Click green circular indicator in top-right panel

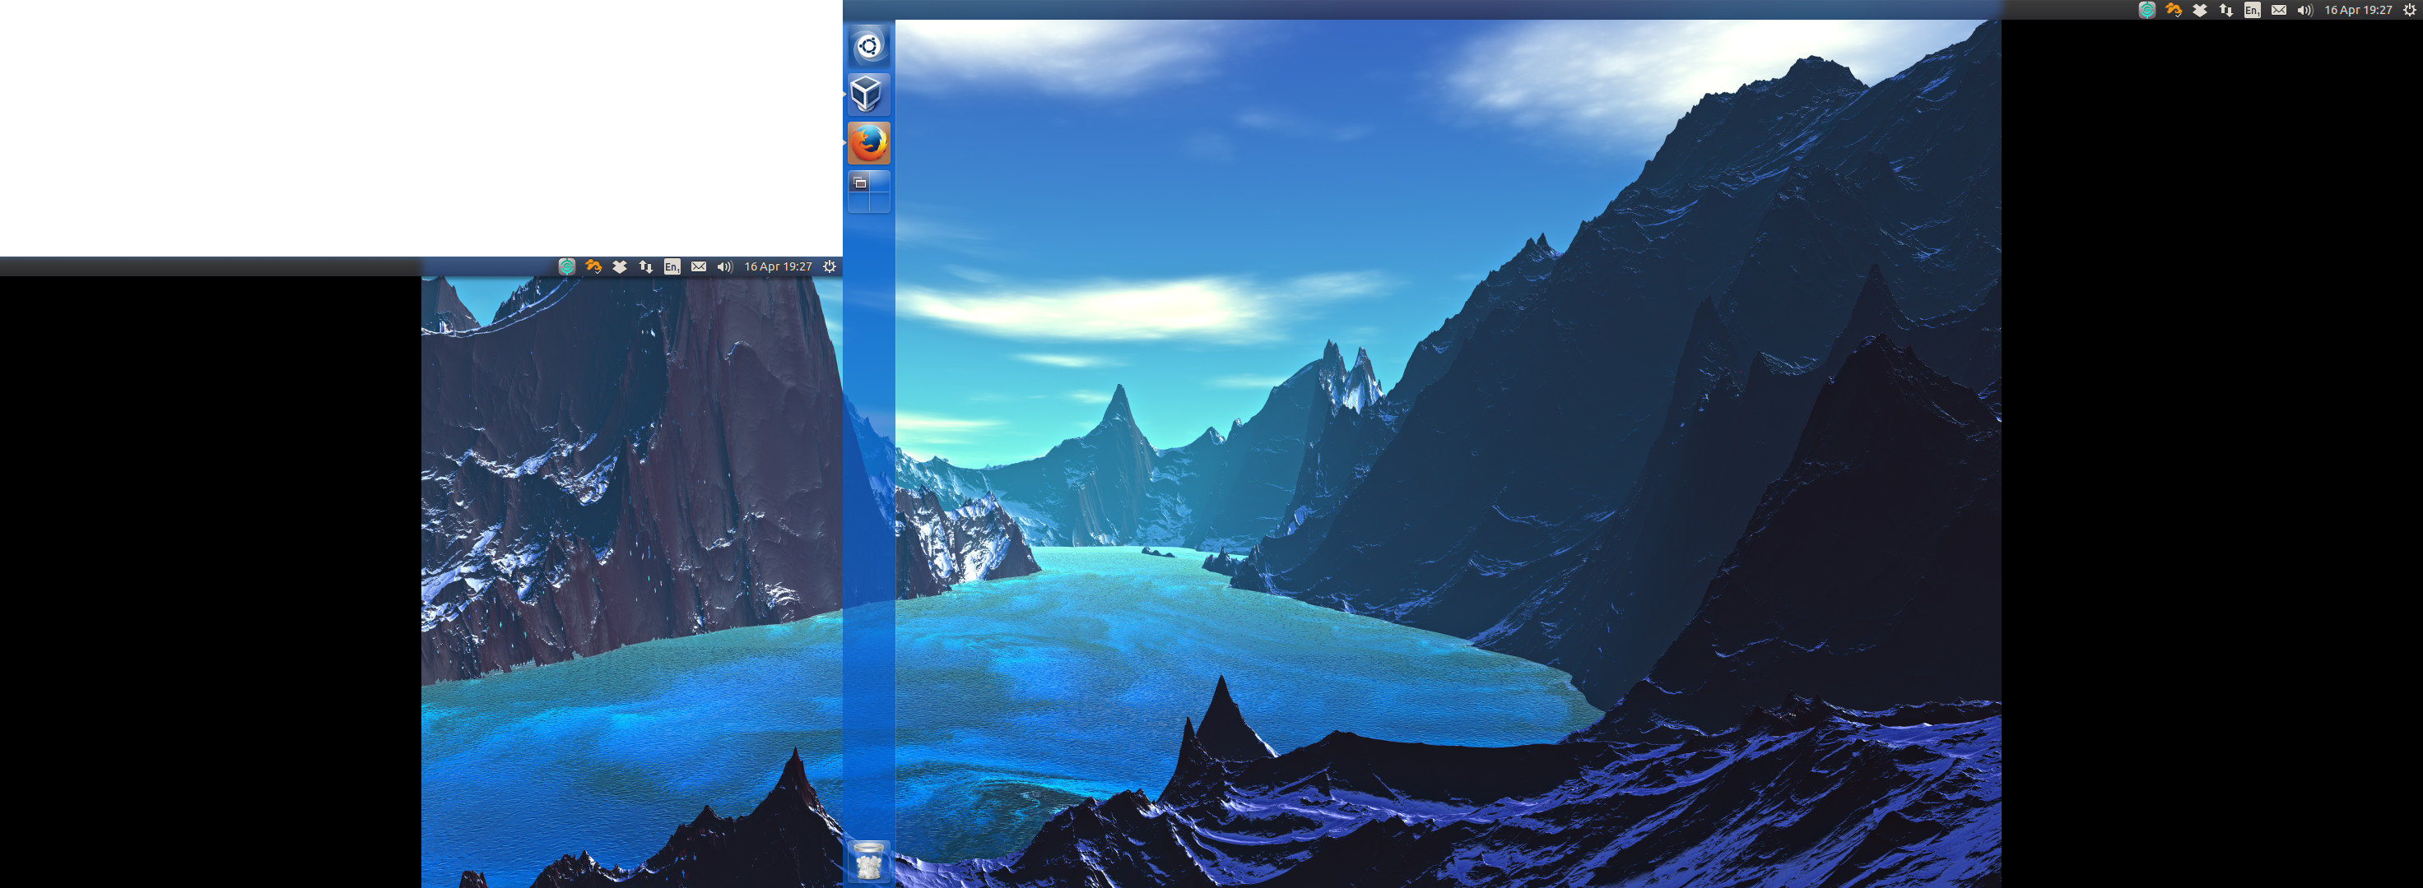(x=2146, y=11)
